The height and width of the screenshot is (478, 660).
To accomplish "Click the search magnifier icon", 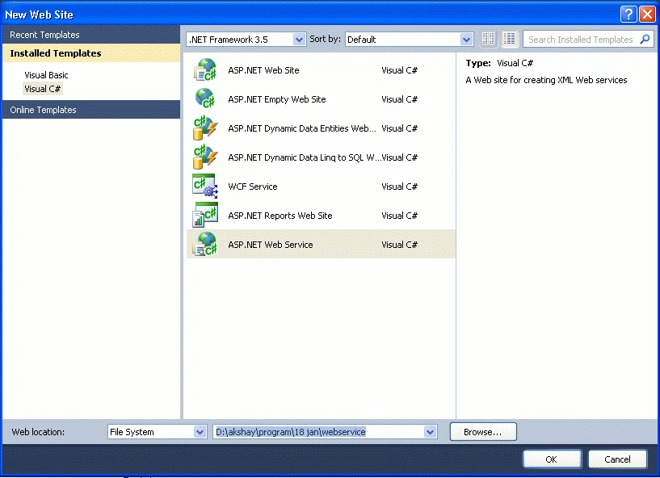I will (x=645, y=39).
